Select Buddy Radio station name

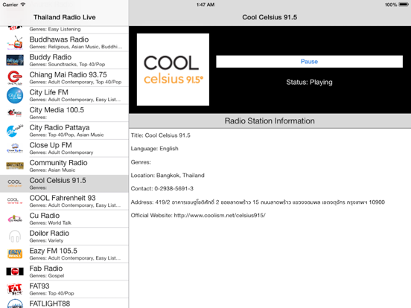tap(51, 57)
